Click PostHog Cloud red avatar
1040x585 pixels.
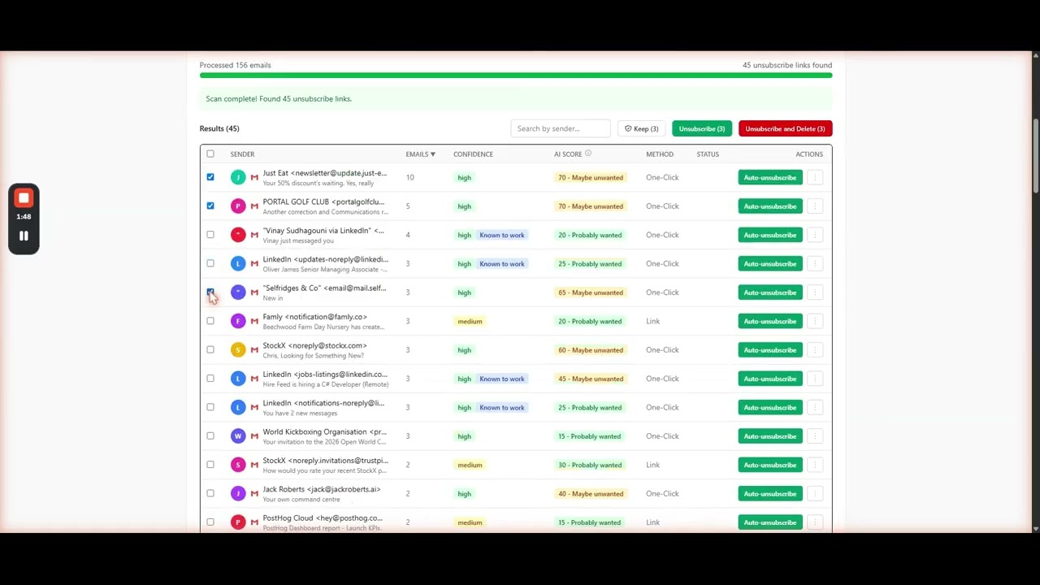pyautogui.click(x=237, y=522)
